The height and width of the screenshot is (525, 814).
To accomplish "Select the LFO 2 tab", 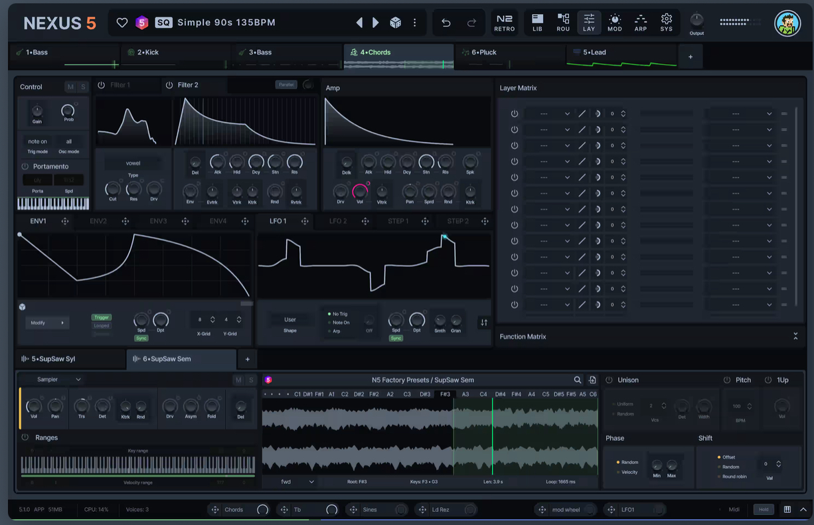I will coord(338,221).
